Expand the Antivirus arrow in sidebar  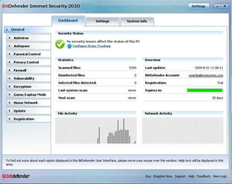click(x=9, y=38)
